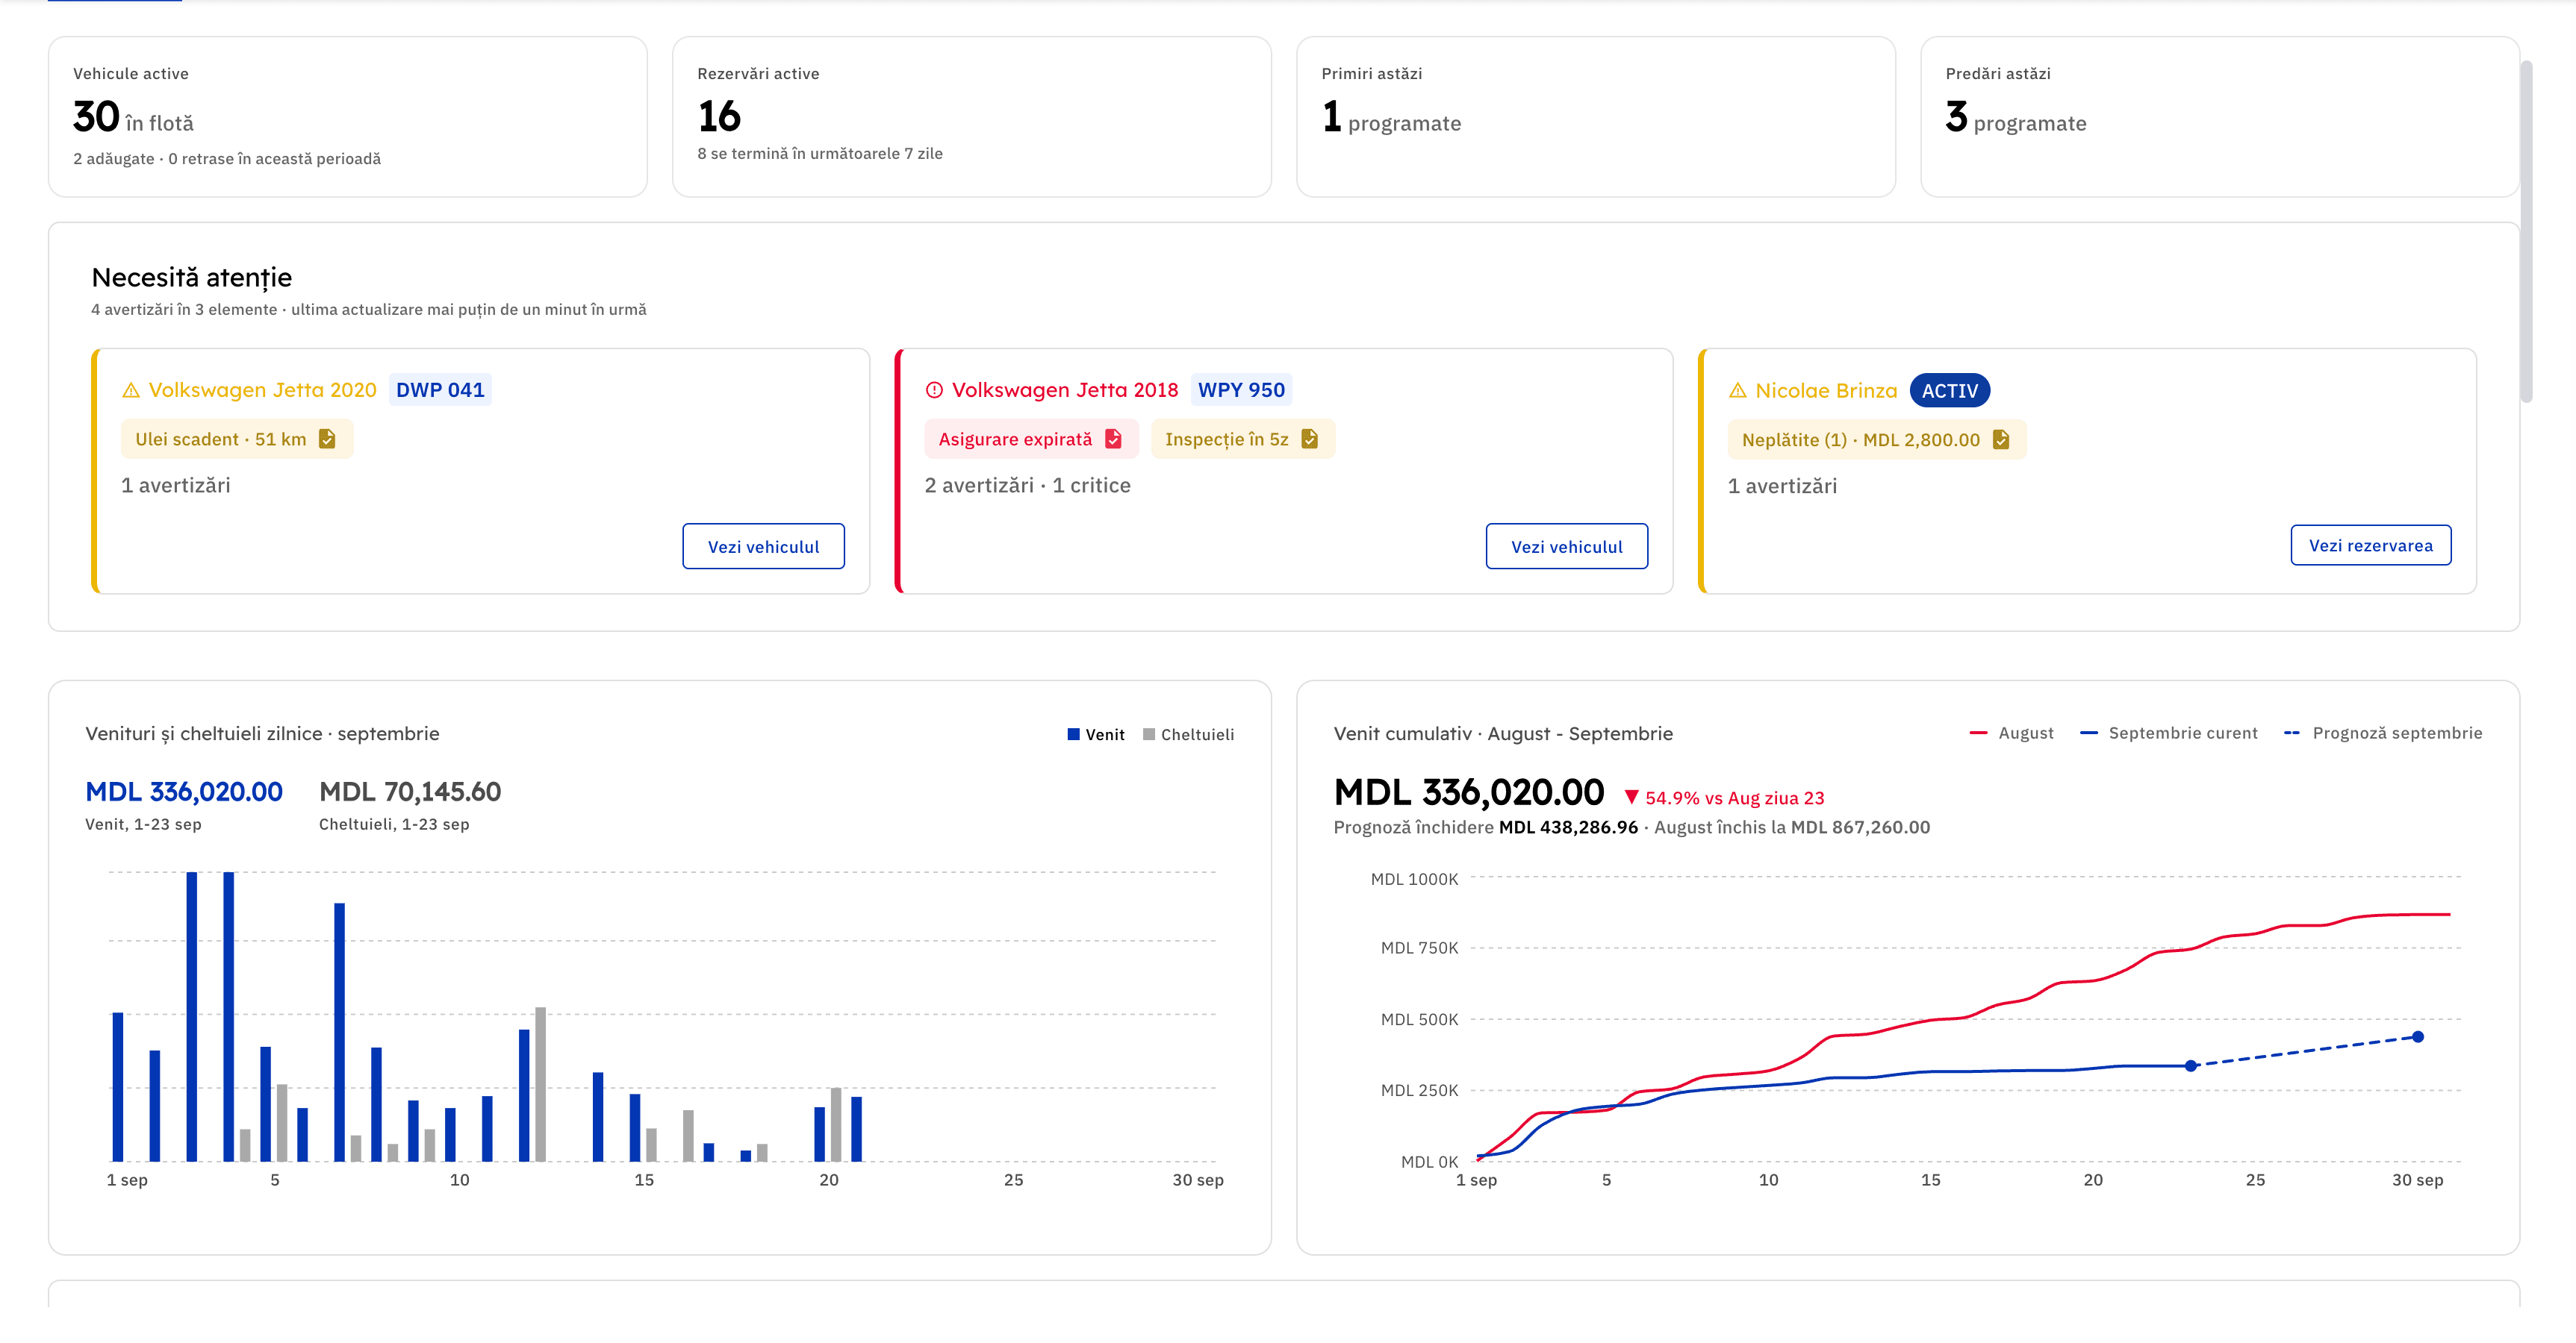This screenshot has width=2576, height=1343.
Task: Click the Asigurare expirată badge text
Action: coord(1015,439)
